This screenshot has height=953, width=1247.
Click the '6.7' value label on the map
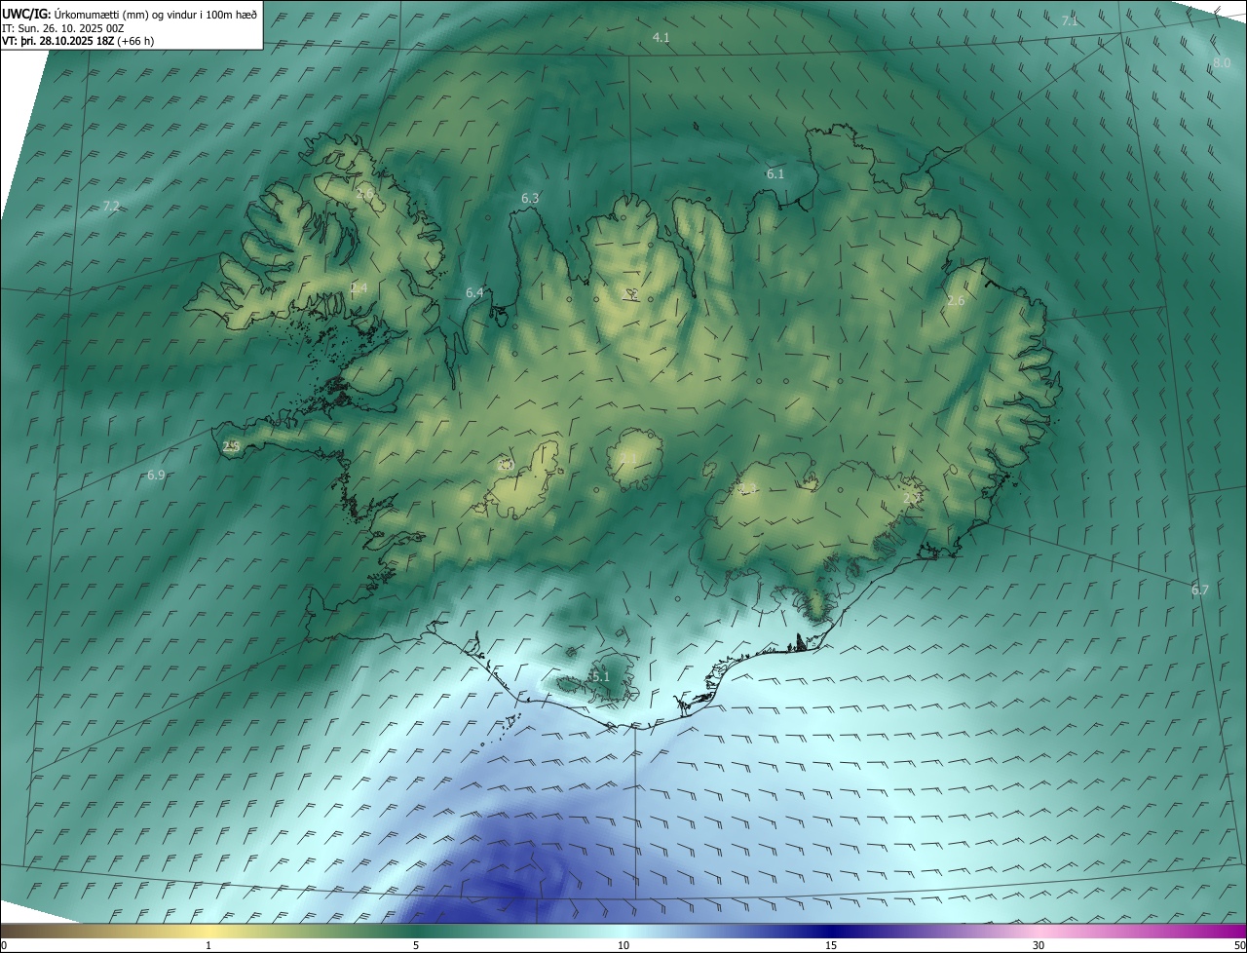coord(1200,591)
